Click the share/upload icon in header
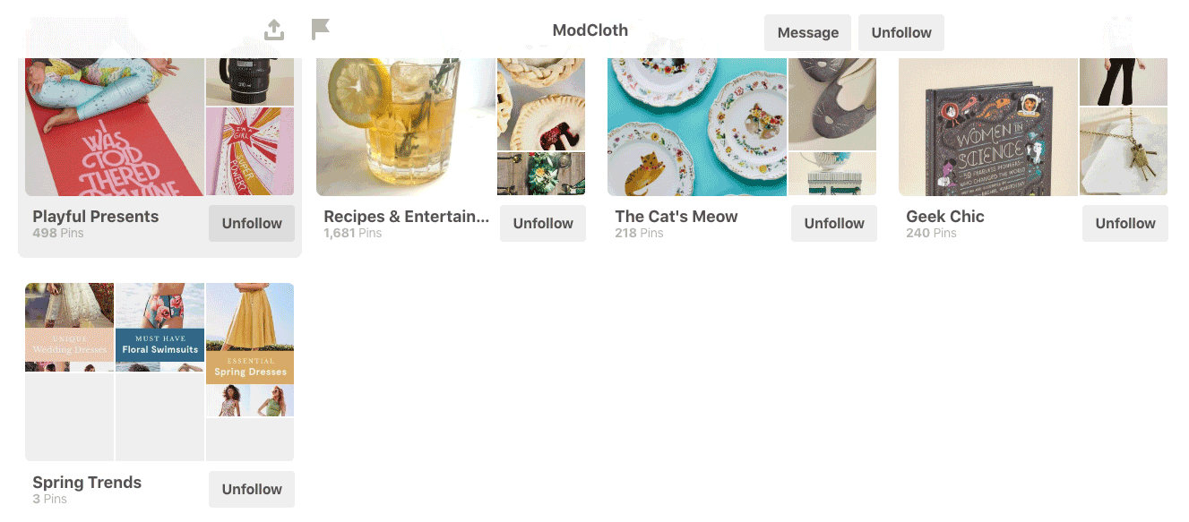Image resolution: width=1189 pixels, height=522 pixels. (x=274, y=30)
